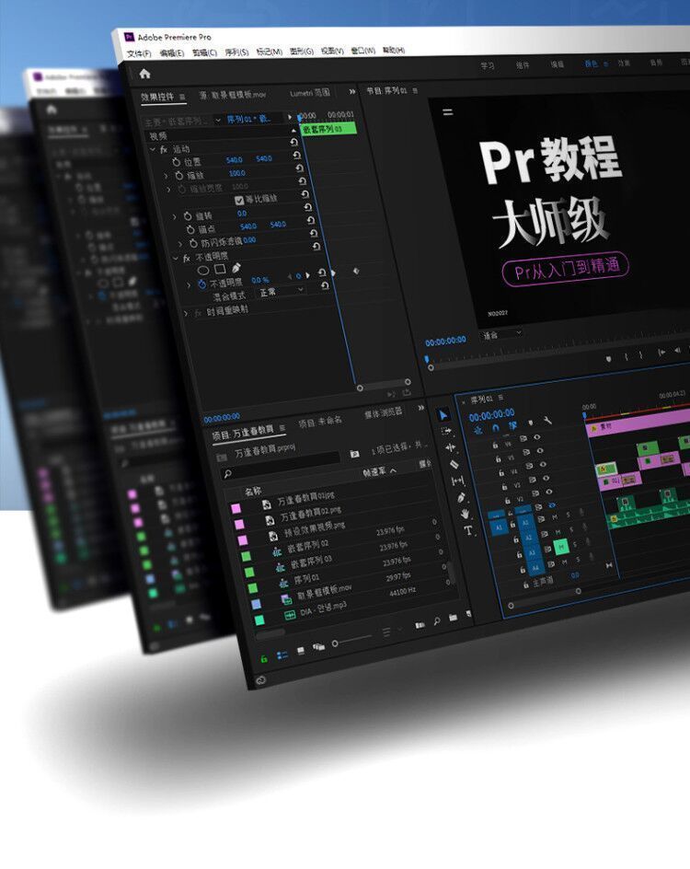The height and width of the screenshot is (869, 690).
Task: Reset the 位置 parameter
Action: (x=297, y=156)
